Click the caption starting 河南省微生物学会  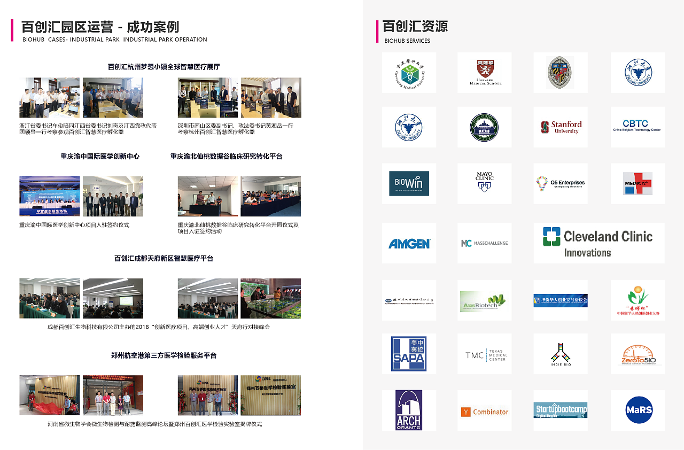(x=155, y=424)
